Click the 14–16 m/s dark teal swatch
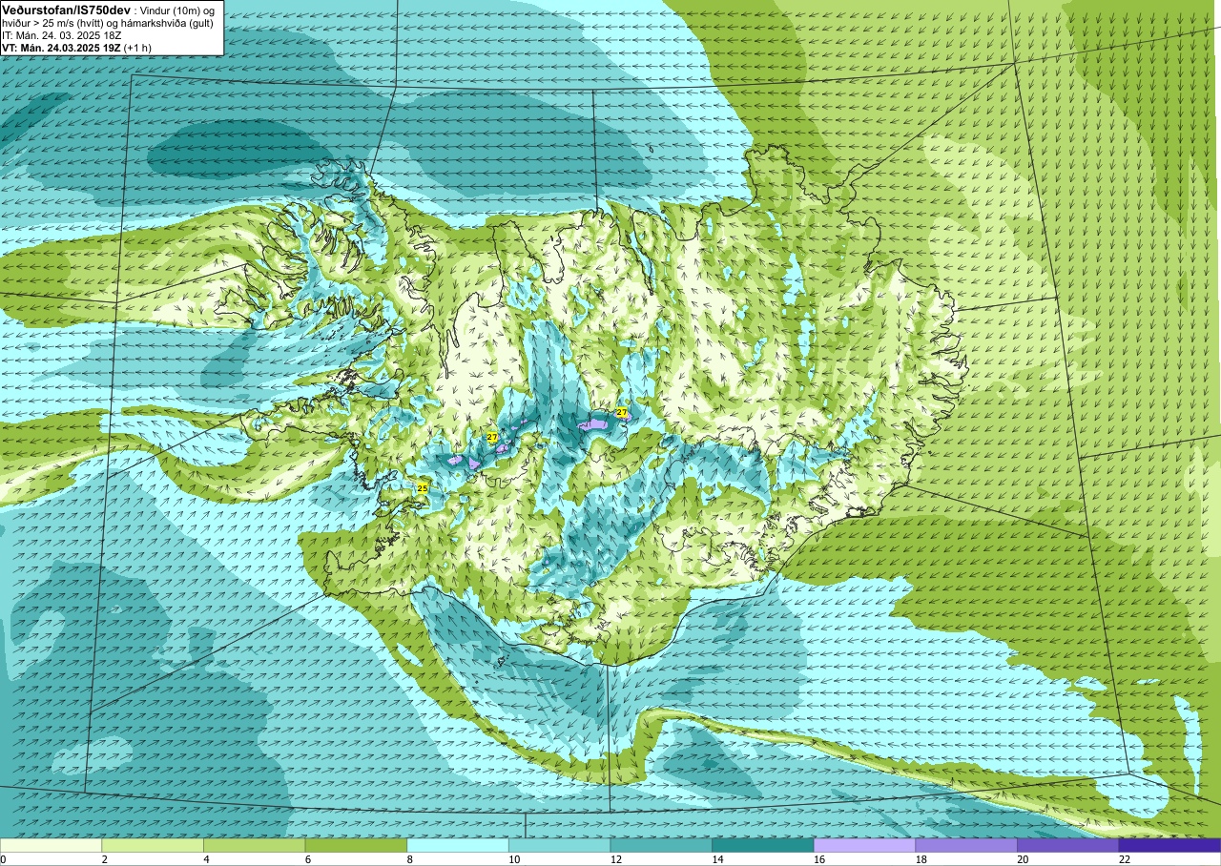 click(x=763, y=845)
